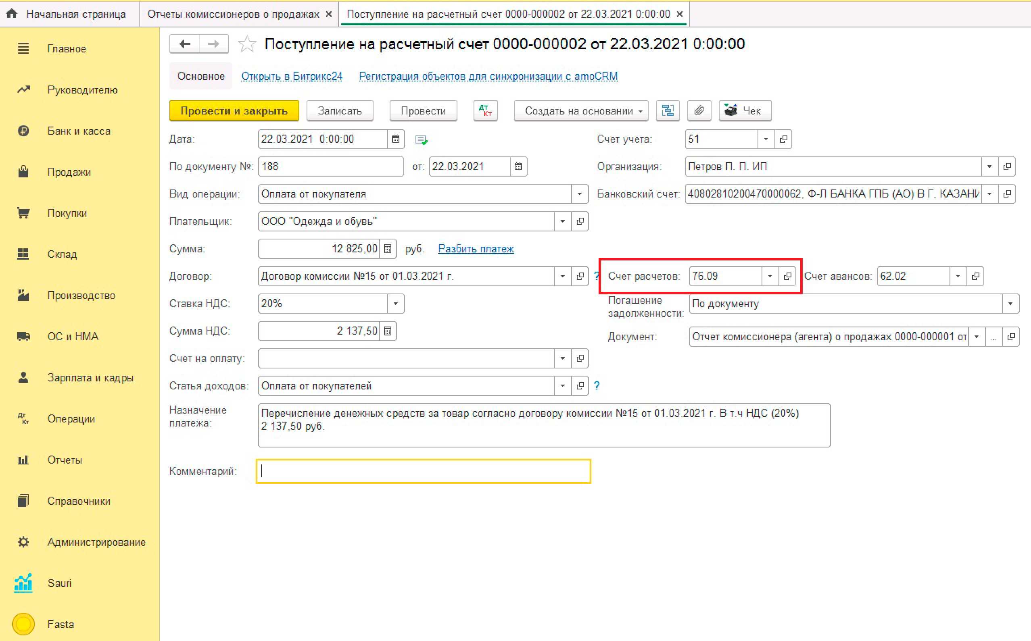This screenshot has width=1031, height=641.
Task: Go to the Продажи section
Action: 69,172
